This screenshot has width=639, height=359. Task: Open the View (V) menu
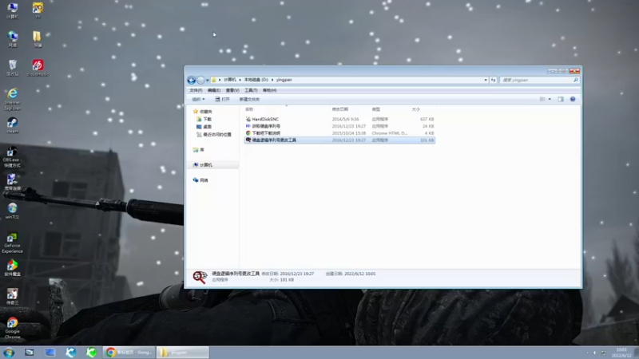232,90
